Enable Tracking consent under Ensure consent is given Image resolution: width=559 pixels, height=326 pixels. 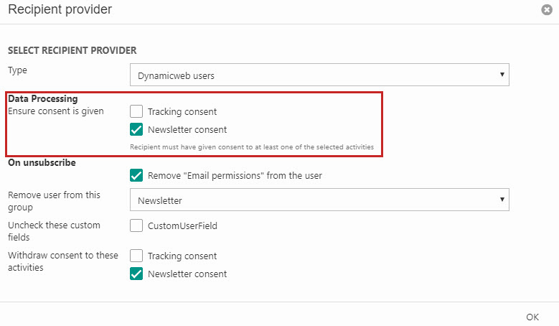pyautogui.click(x=136, y=111)
